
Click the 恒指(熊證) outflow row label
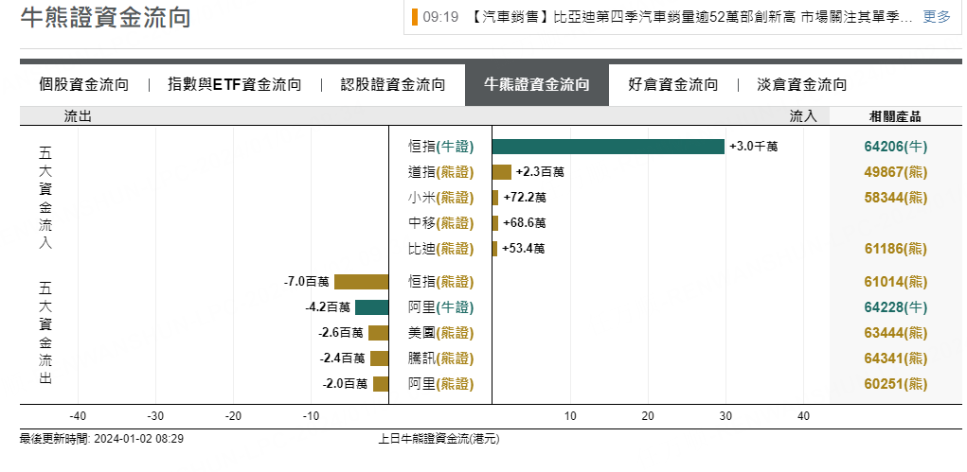pos(441,282)
